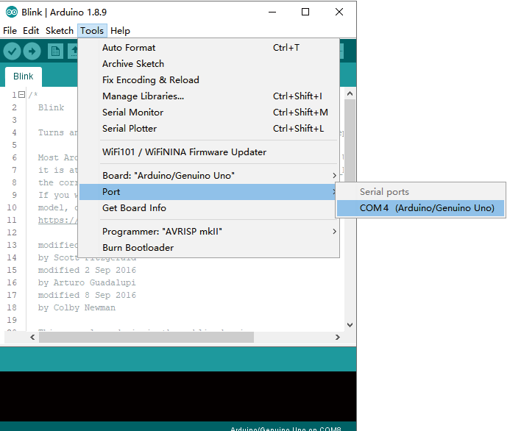
Task: Expand the Port submenu
Action: pos(209,192)
